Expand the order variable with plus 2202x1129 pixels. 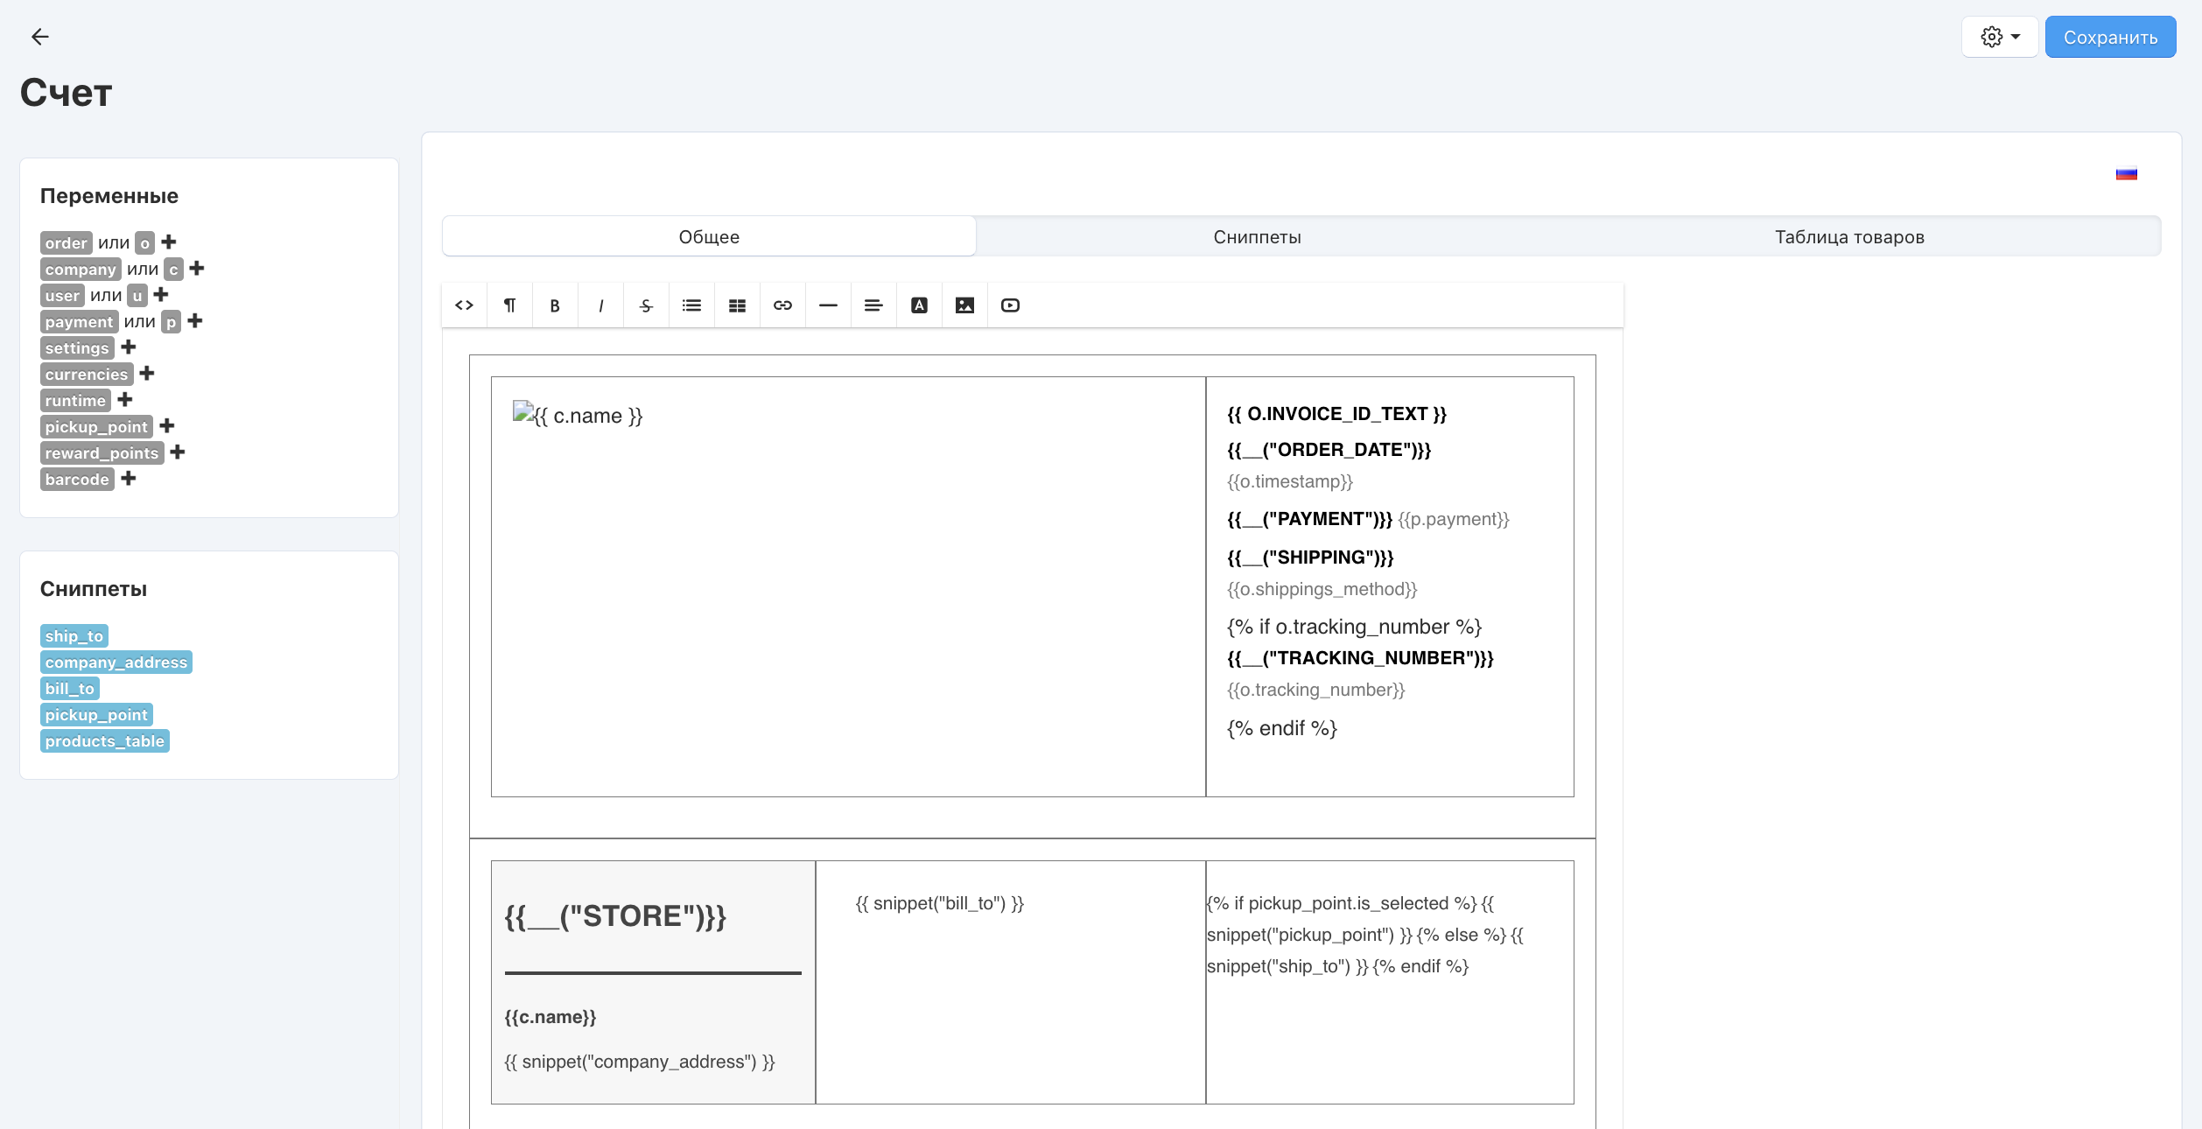tap(169, 242)
